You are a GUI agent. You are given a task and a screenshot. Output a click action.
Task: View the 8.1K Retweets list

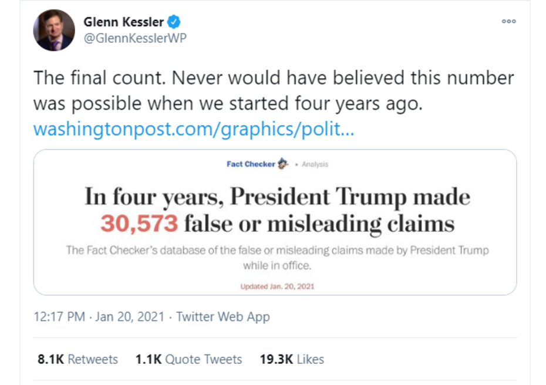point(77,359)
